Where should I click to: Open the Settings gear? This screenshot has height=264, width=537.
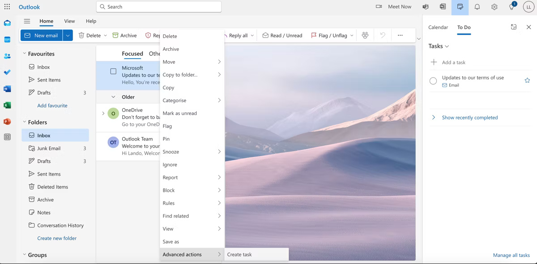coord(494,7)
